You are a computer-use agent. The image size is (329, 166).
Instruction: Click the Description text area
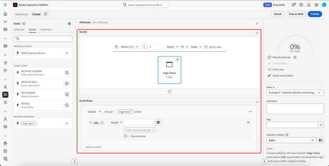(295, 109)
